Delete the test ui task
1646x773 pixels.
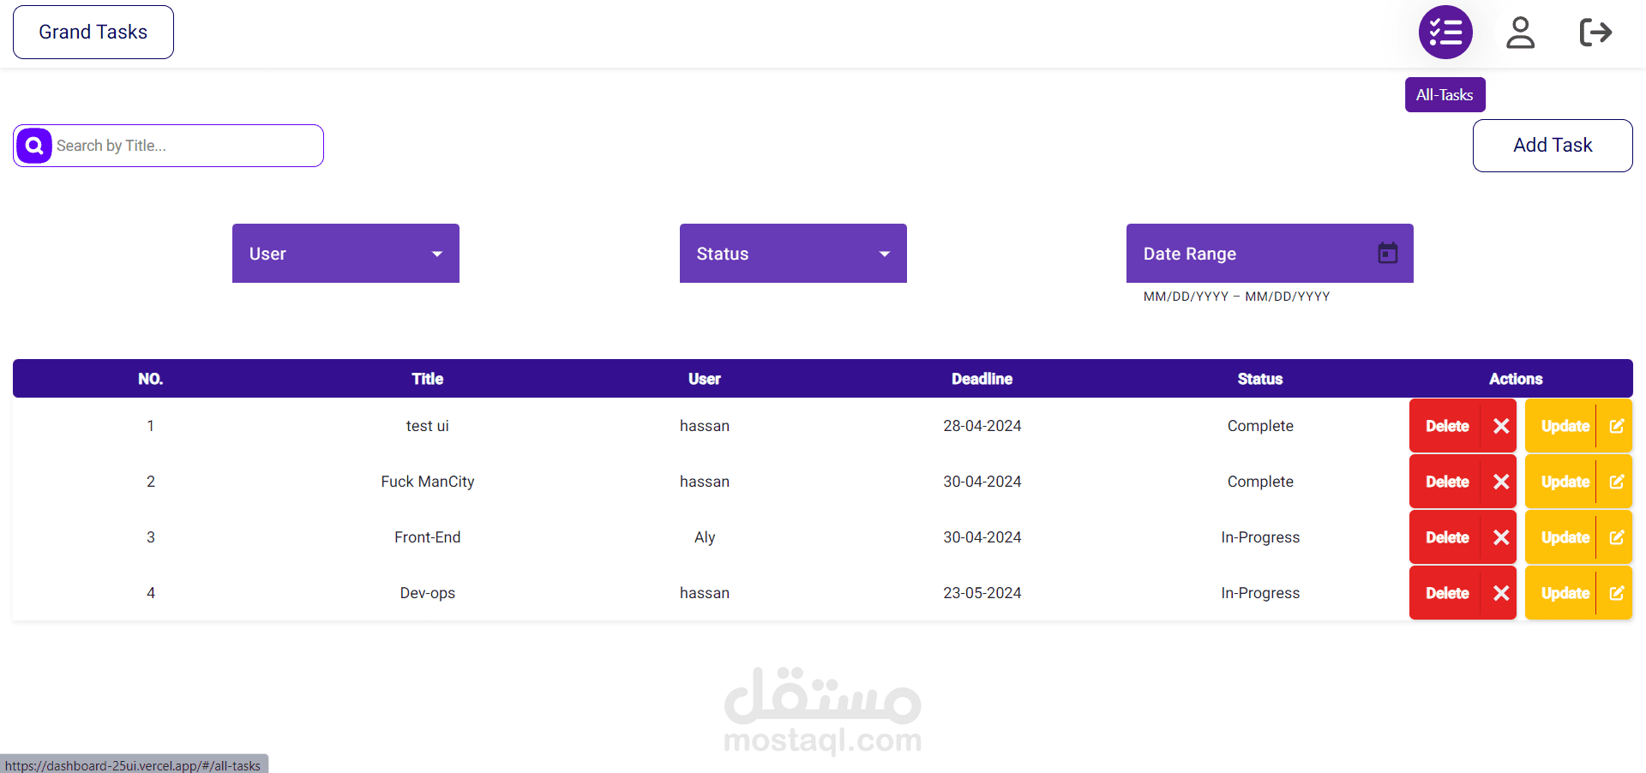1463,426
